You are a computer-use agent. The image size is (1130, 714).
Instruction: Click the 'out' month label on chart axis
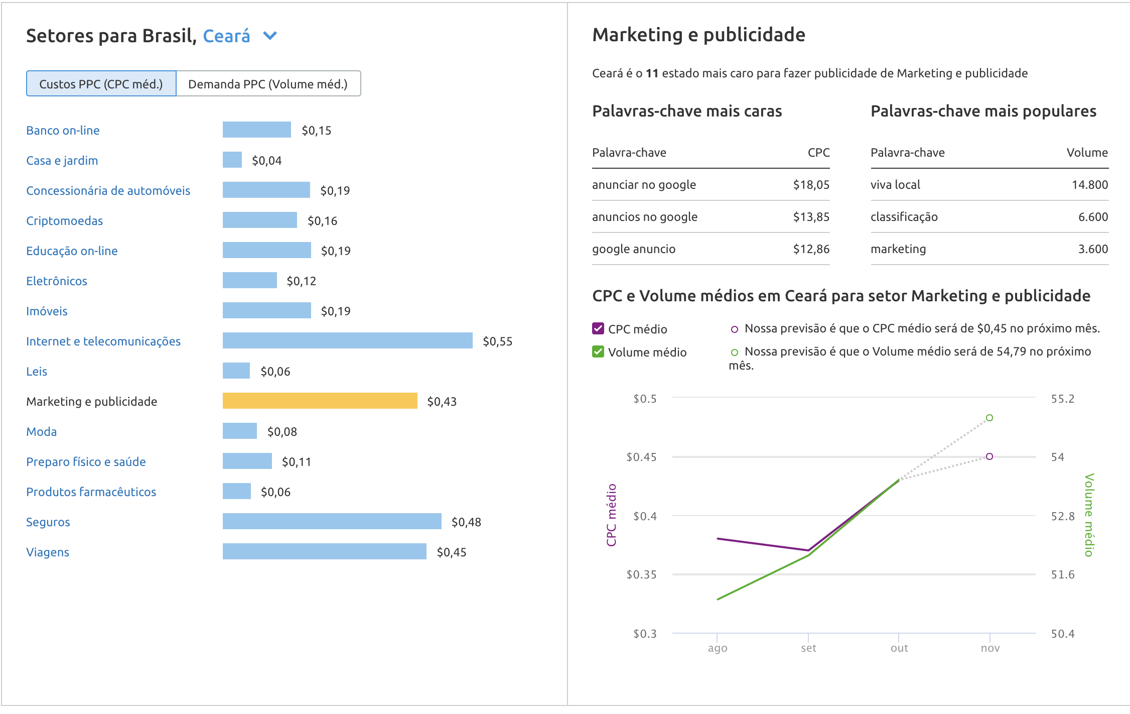tap(899, 648)
